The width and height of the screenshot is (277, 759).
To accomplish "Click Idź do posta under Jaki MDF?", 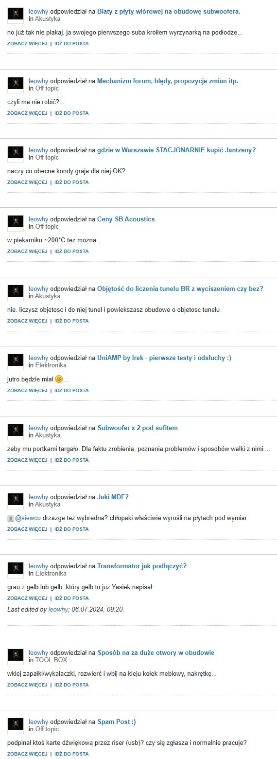I will point(71,529).
